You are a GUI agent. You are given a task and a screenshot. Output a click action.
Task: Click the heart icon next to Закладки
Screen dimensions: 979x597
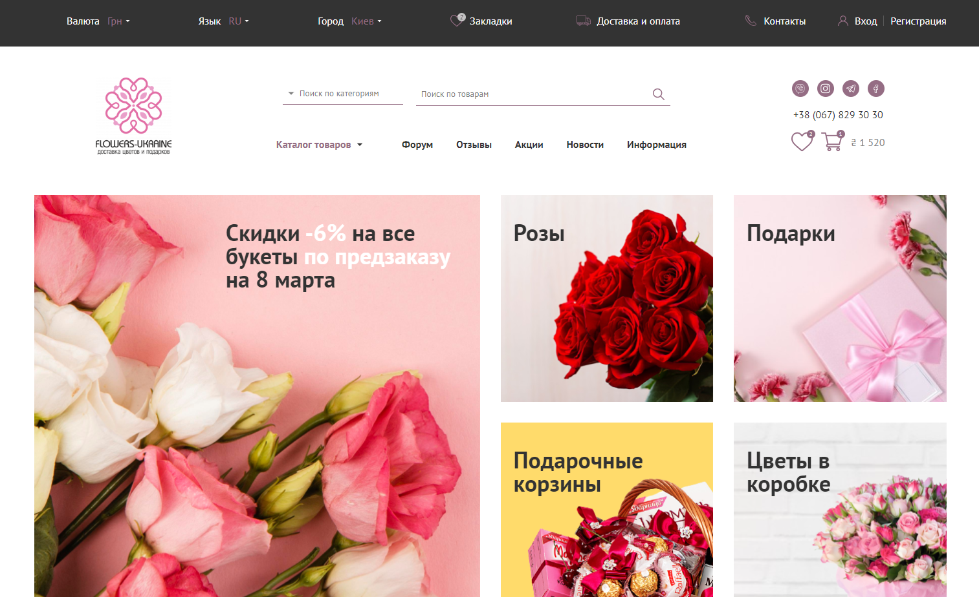tap(457, 20)
